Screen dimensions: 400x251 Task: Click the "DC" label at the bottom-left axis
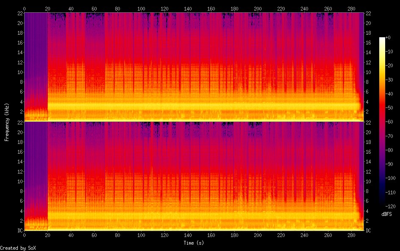[19, 230]
